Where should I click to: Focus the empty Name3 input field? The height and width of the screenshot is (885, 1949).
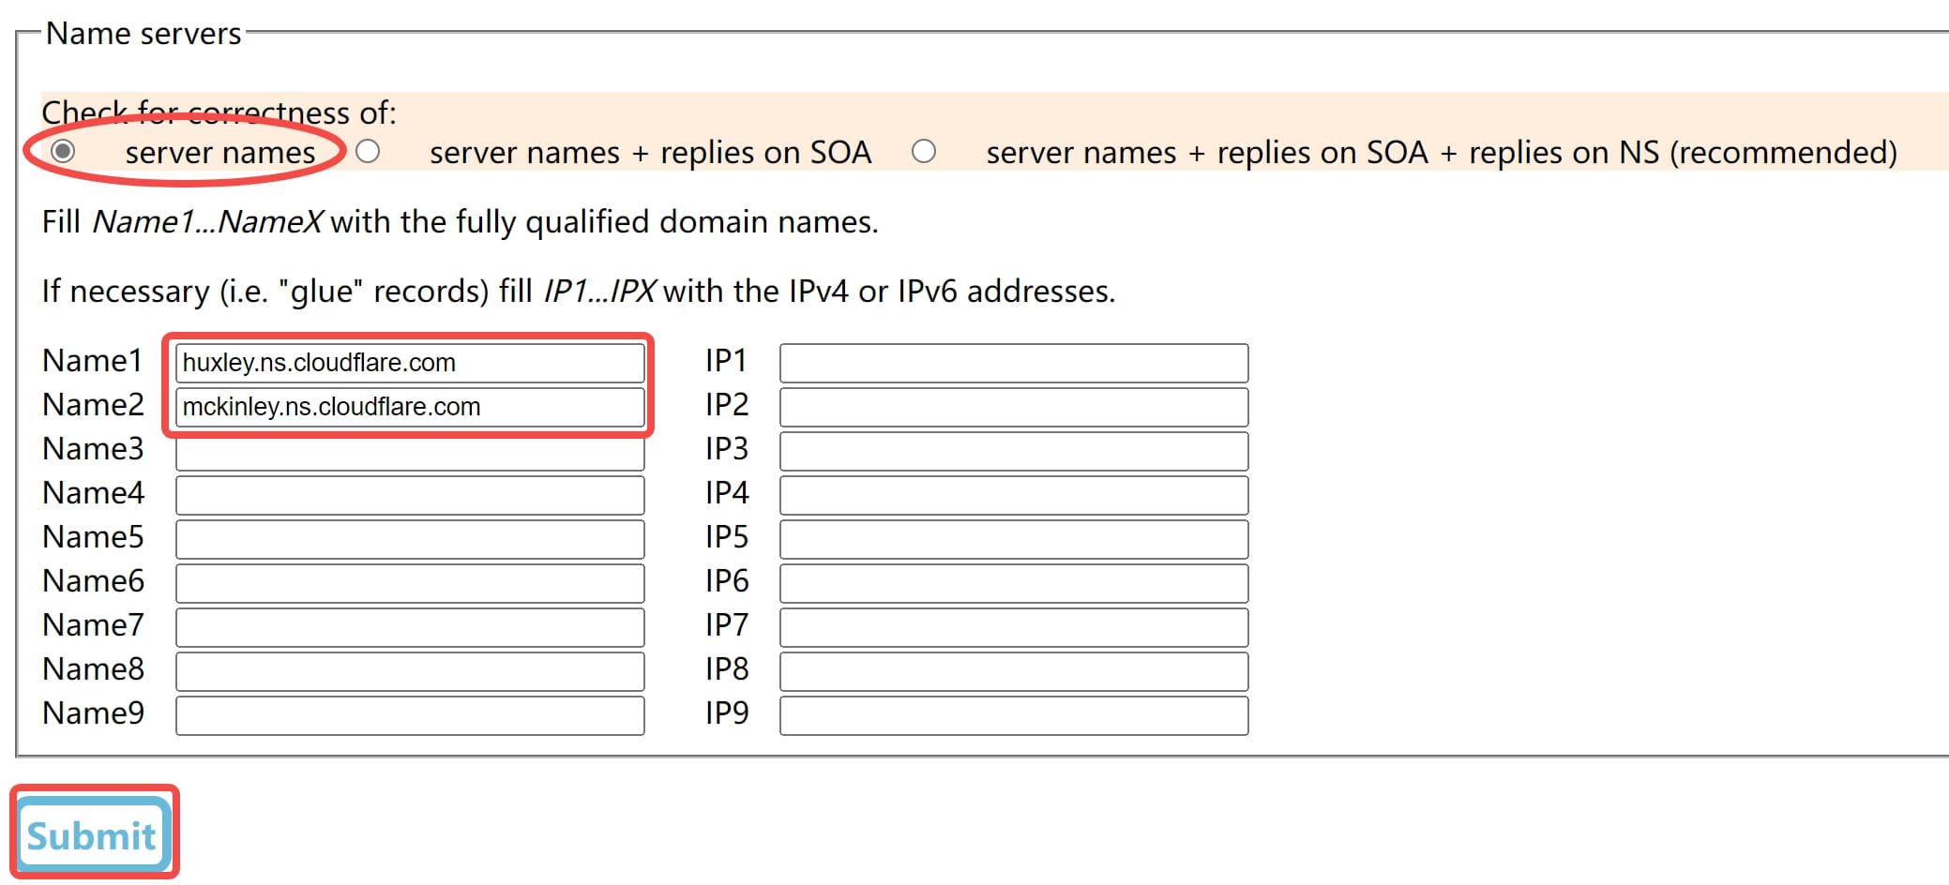(410, 451)
